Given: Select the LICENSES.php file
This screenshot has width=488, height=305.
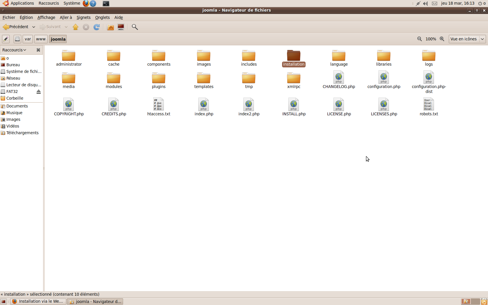Looking at the screenshot, I should pyautogui.click(x=384, y=107).
